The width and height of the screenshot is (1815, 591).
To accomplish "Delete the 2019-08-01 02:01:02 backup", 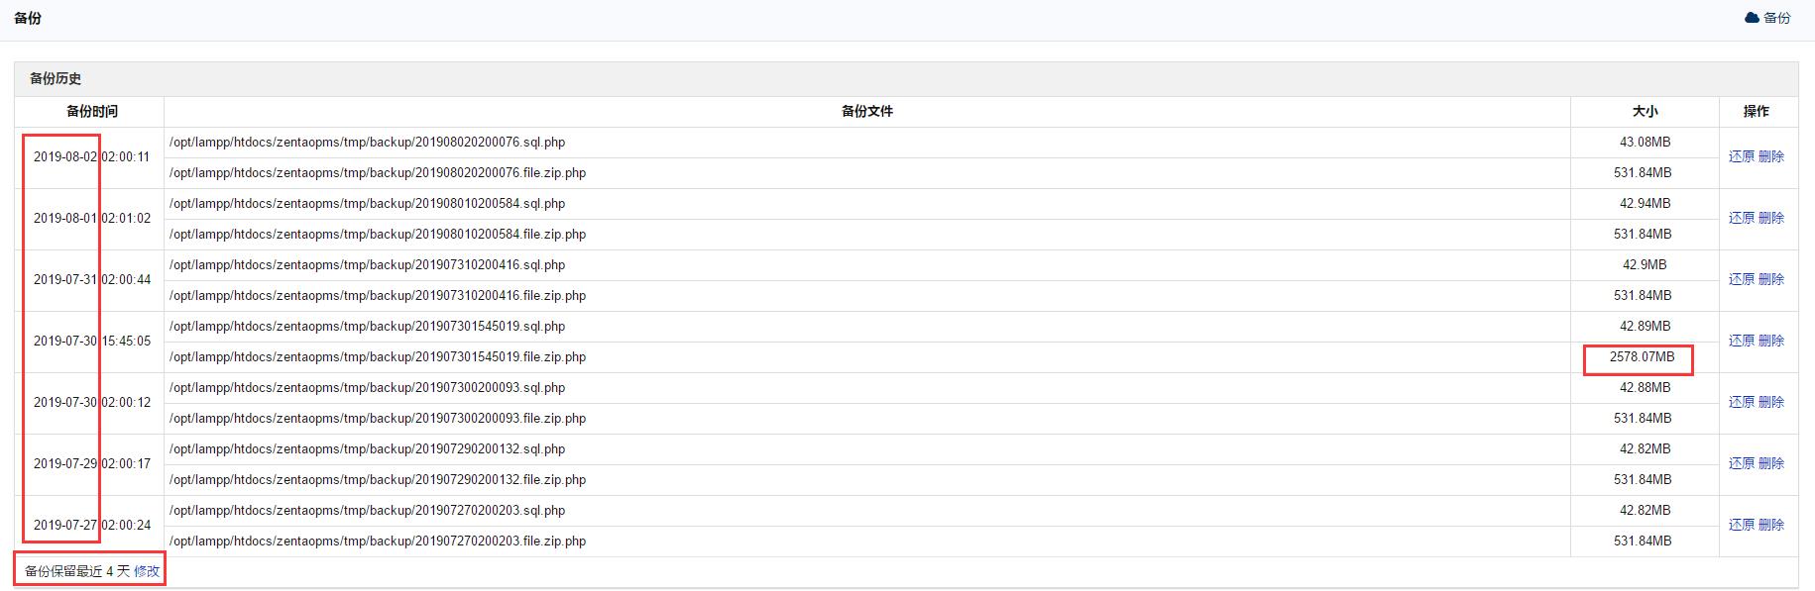I will pos(1771,218).
